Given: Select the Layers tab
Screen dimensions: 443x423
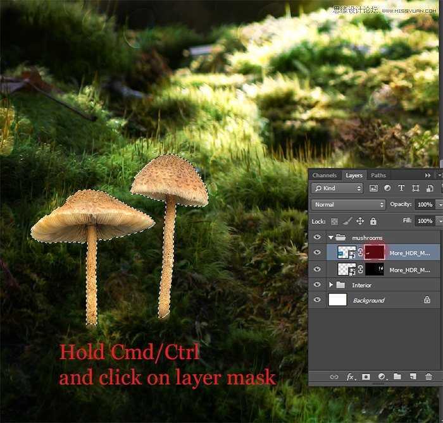Looking at the screenshot, I should [x=354, y=175].
